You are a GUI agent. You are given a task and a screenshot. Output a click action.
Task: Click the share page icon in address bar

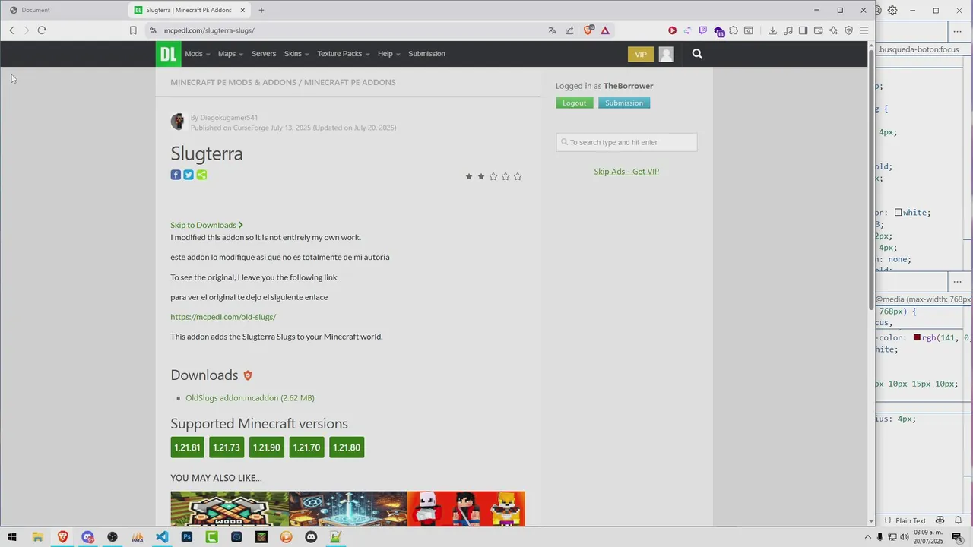pyautogui.click(x=569, y=30)
